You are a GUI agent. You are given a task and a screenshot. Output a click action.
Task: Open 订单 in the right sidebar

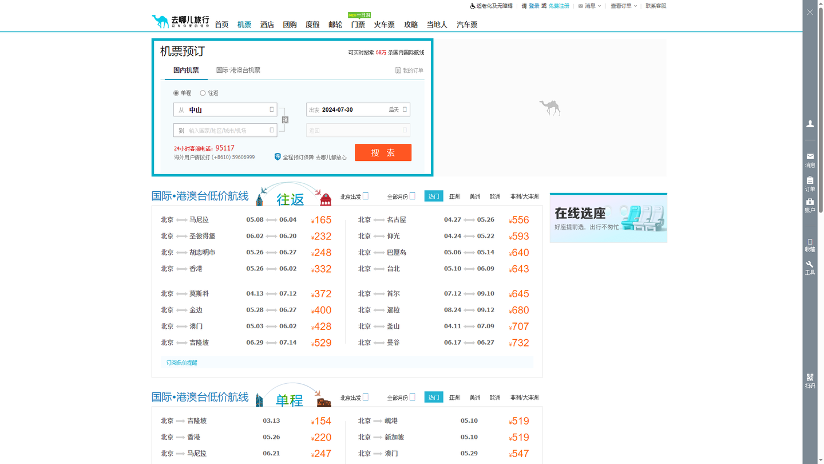tap(810, 184)
